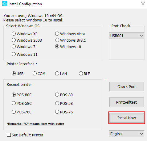Expand the English language dropdown
This screenshot has height=141, width=147.
pyautogui.click(x=127, y=134)
